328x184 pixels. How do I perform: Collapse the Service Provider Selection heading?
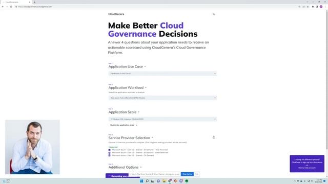coord(131,138)
